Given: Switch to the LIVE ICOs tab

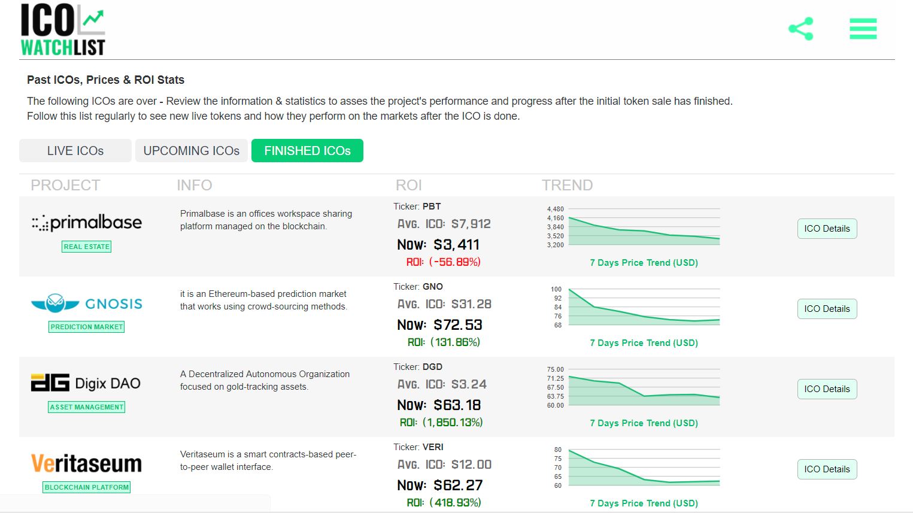Looking at the screenshot, I should 75,151.
